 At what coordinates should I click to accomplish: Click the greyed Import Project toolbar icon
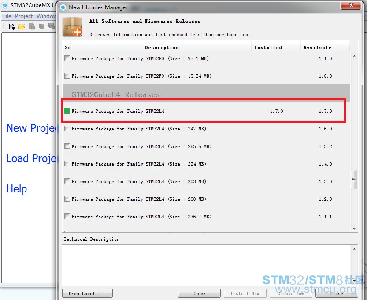click(x=32, y=26)
